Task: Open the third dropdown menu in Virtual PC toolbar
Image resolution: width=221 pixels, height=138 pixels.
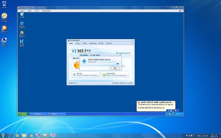Action: pos(37,11)
